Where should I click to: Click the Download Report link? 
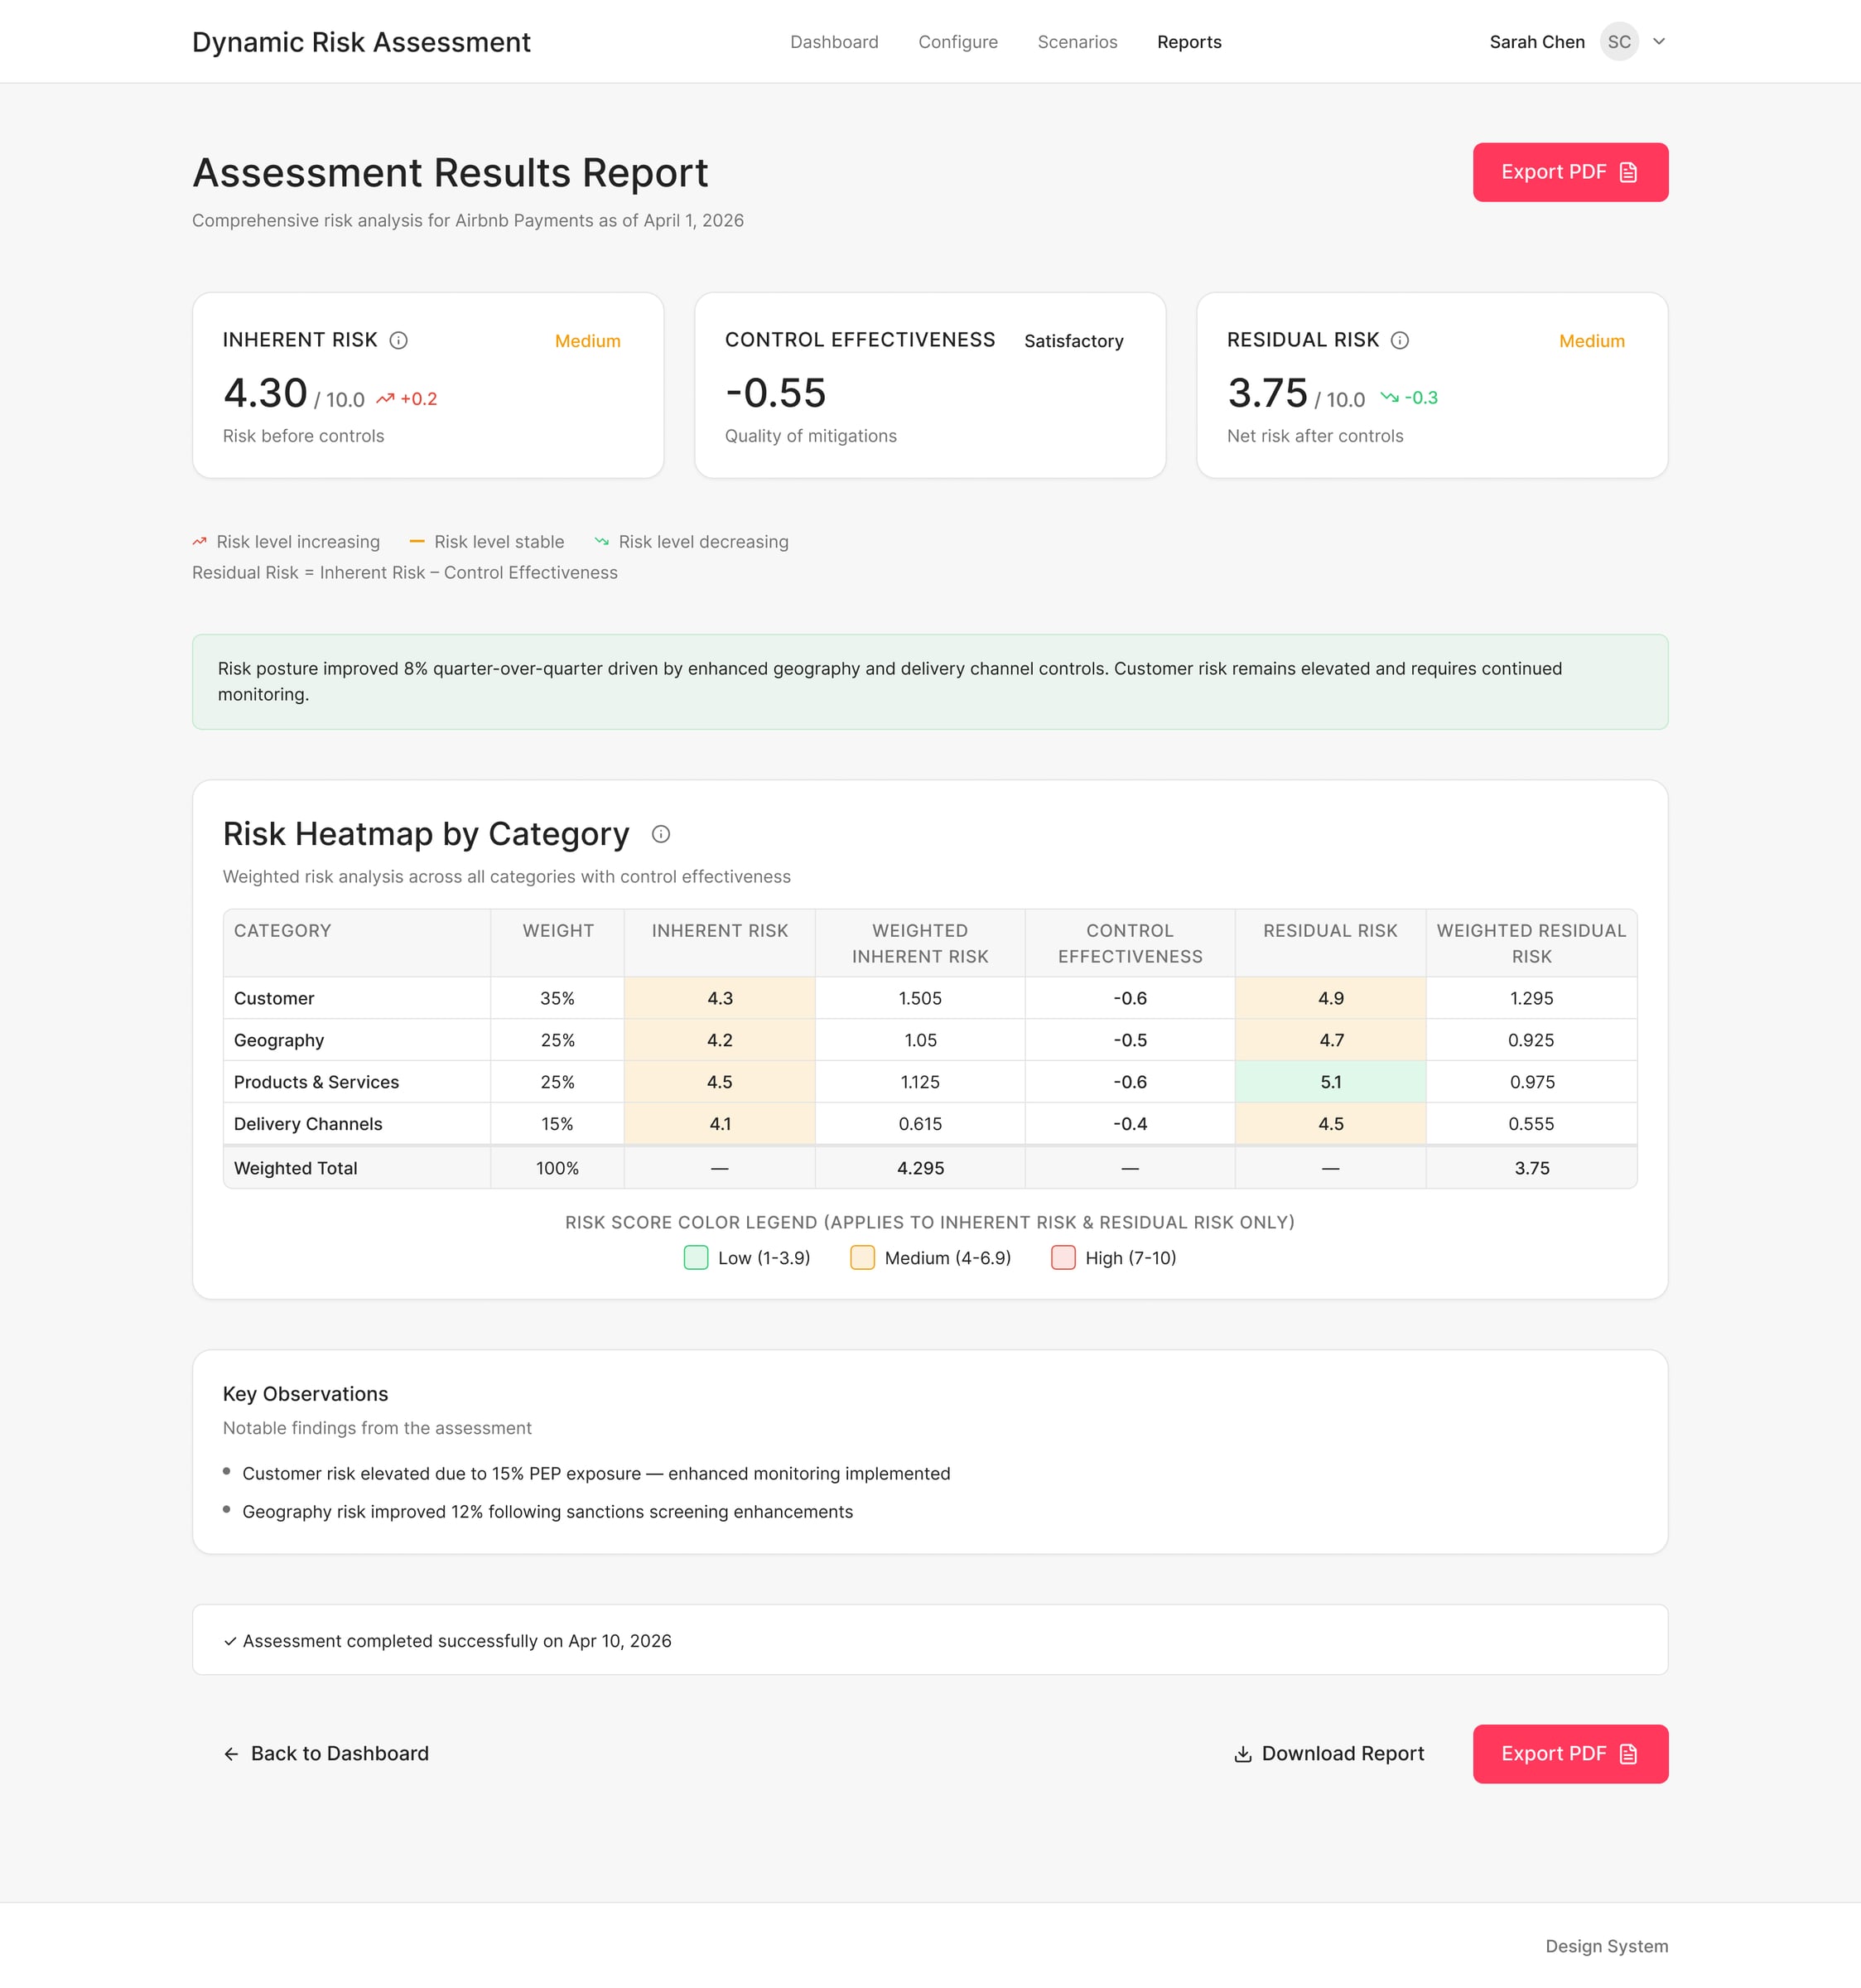pos(1343,1754)
